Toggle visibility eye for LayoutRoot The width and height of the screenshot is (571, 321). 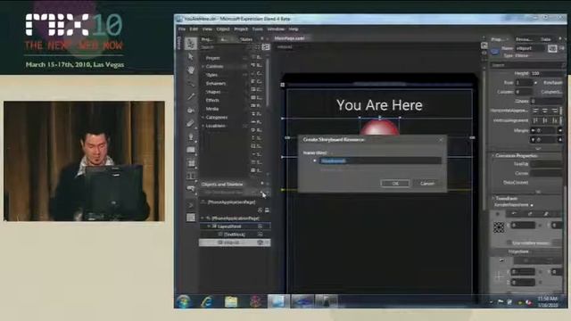click(x=260, y=226)
